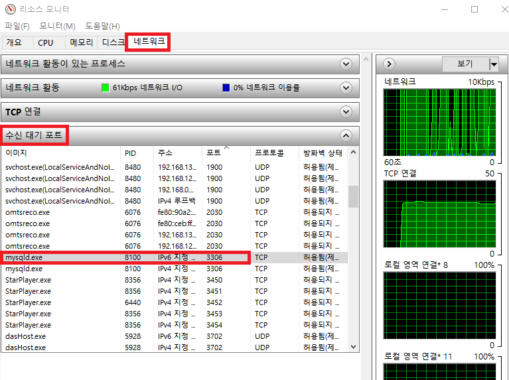Select svchost.exe row with IPv4 루프백 address
The image size is (509, 380).
[175, 201]
